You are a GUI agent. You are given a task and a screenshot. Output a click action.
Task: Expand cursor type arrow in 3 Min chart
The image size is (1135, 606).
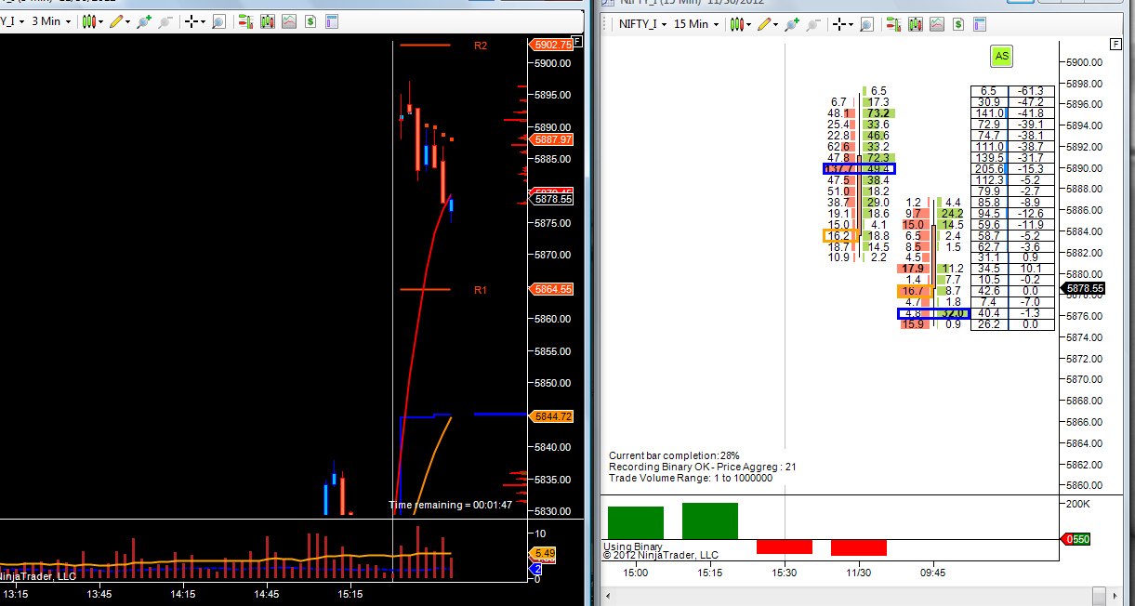203,21
